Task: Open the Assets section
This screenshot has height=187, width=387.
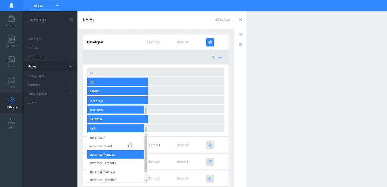Action: point(11,62)
